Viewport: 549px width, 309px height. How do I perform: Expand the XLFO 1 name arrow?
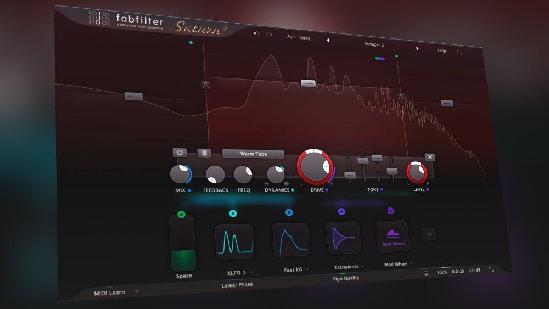pyautogui.click(x=251, y=272)
